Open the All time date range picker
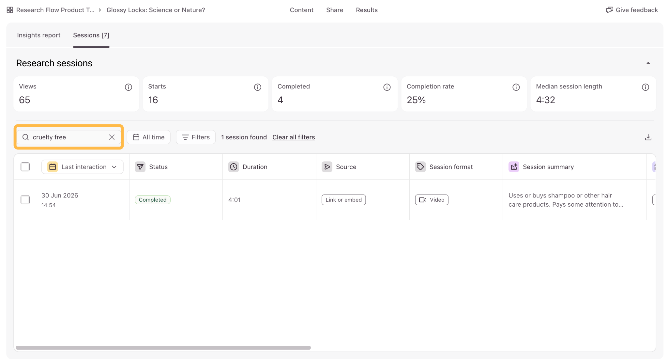Screen dimensions: 668x362 coord(148,137)
